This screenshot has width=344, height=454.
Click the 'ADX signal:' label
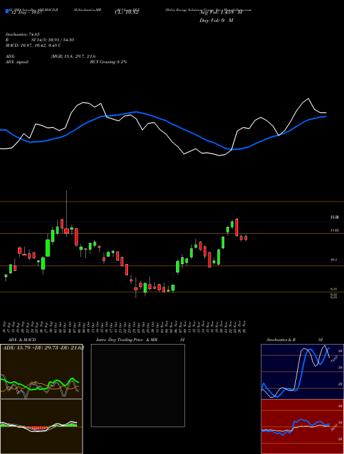pos(17,62)
